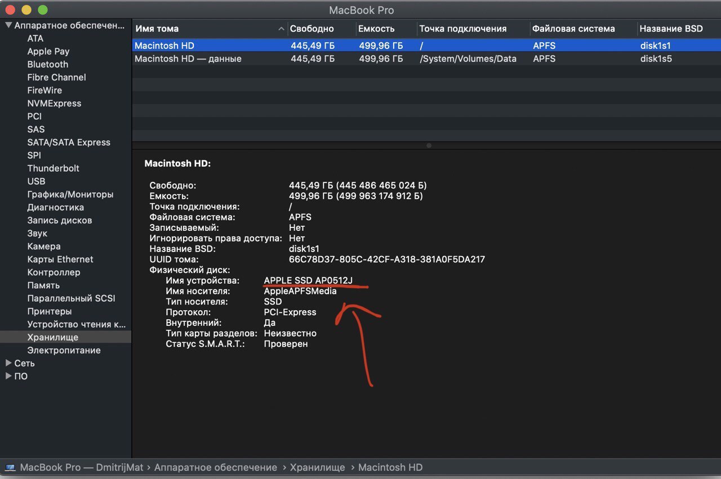The width and height of the screenshot is (721, 479).
Task: Close the MacBook Pro window
Action: [10, 10]
